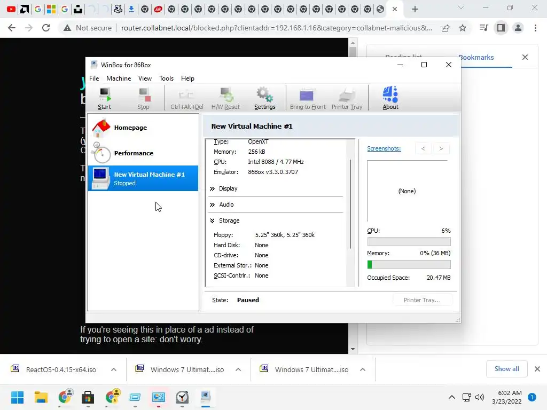Click the Printer Tray... button
This screenshot has height=410, width=547.
pos(422,300)
